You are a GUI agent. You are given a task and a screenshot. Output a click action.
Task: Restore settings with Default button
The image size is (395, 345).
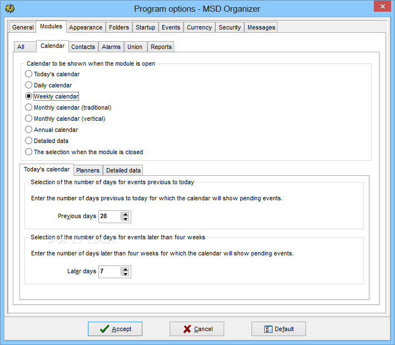point(279,329)
